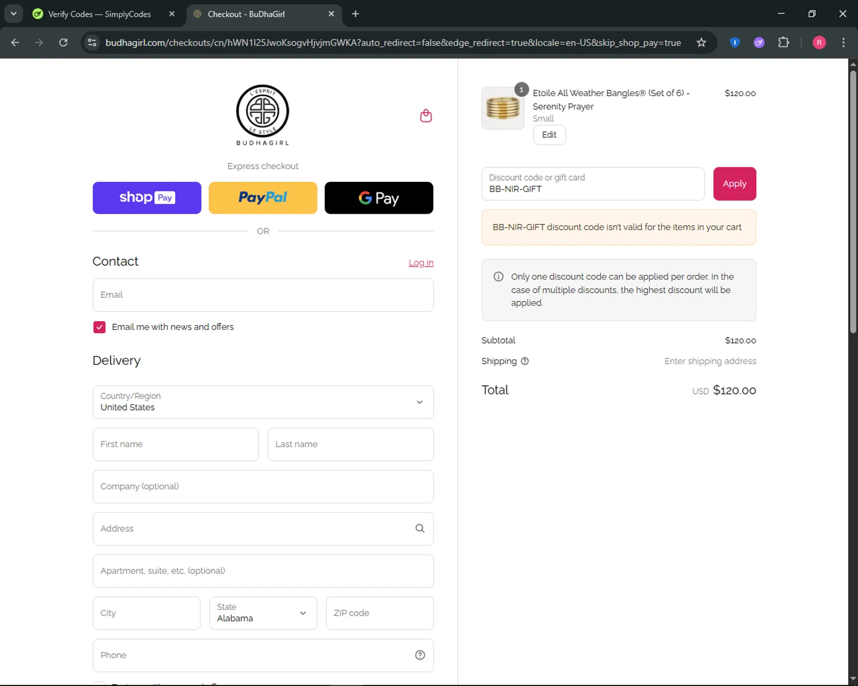The width and height of the screenshot is (858, 686).
Task: Click the browser forward arrow
Action: click(39, 42)
